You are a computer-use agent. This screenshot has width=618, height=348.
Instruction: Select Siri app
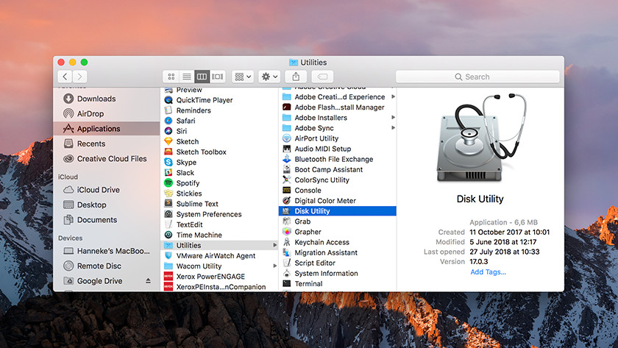(219, 131)
